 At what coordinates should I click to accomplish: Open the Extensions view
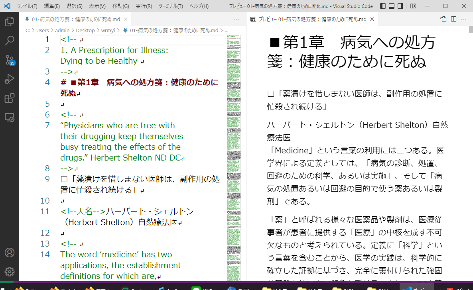[x=10, y=98]
